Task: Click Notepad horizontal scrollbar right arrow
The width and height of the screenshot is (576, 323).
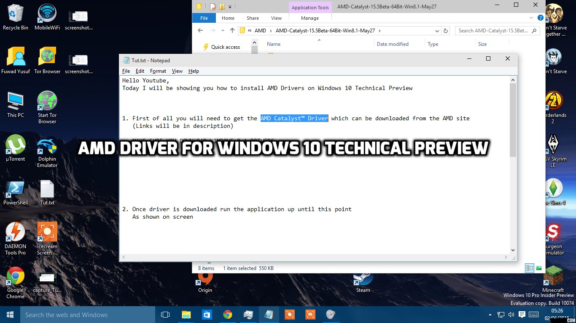Action: coord(506,257)
